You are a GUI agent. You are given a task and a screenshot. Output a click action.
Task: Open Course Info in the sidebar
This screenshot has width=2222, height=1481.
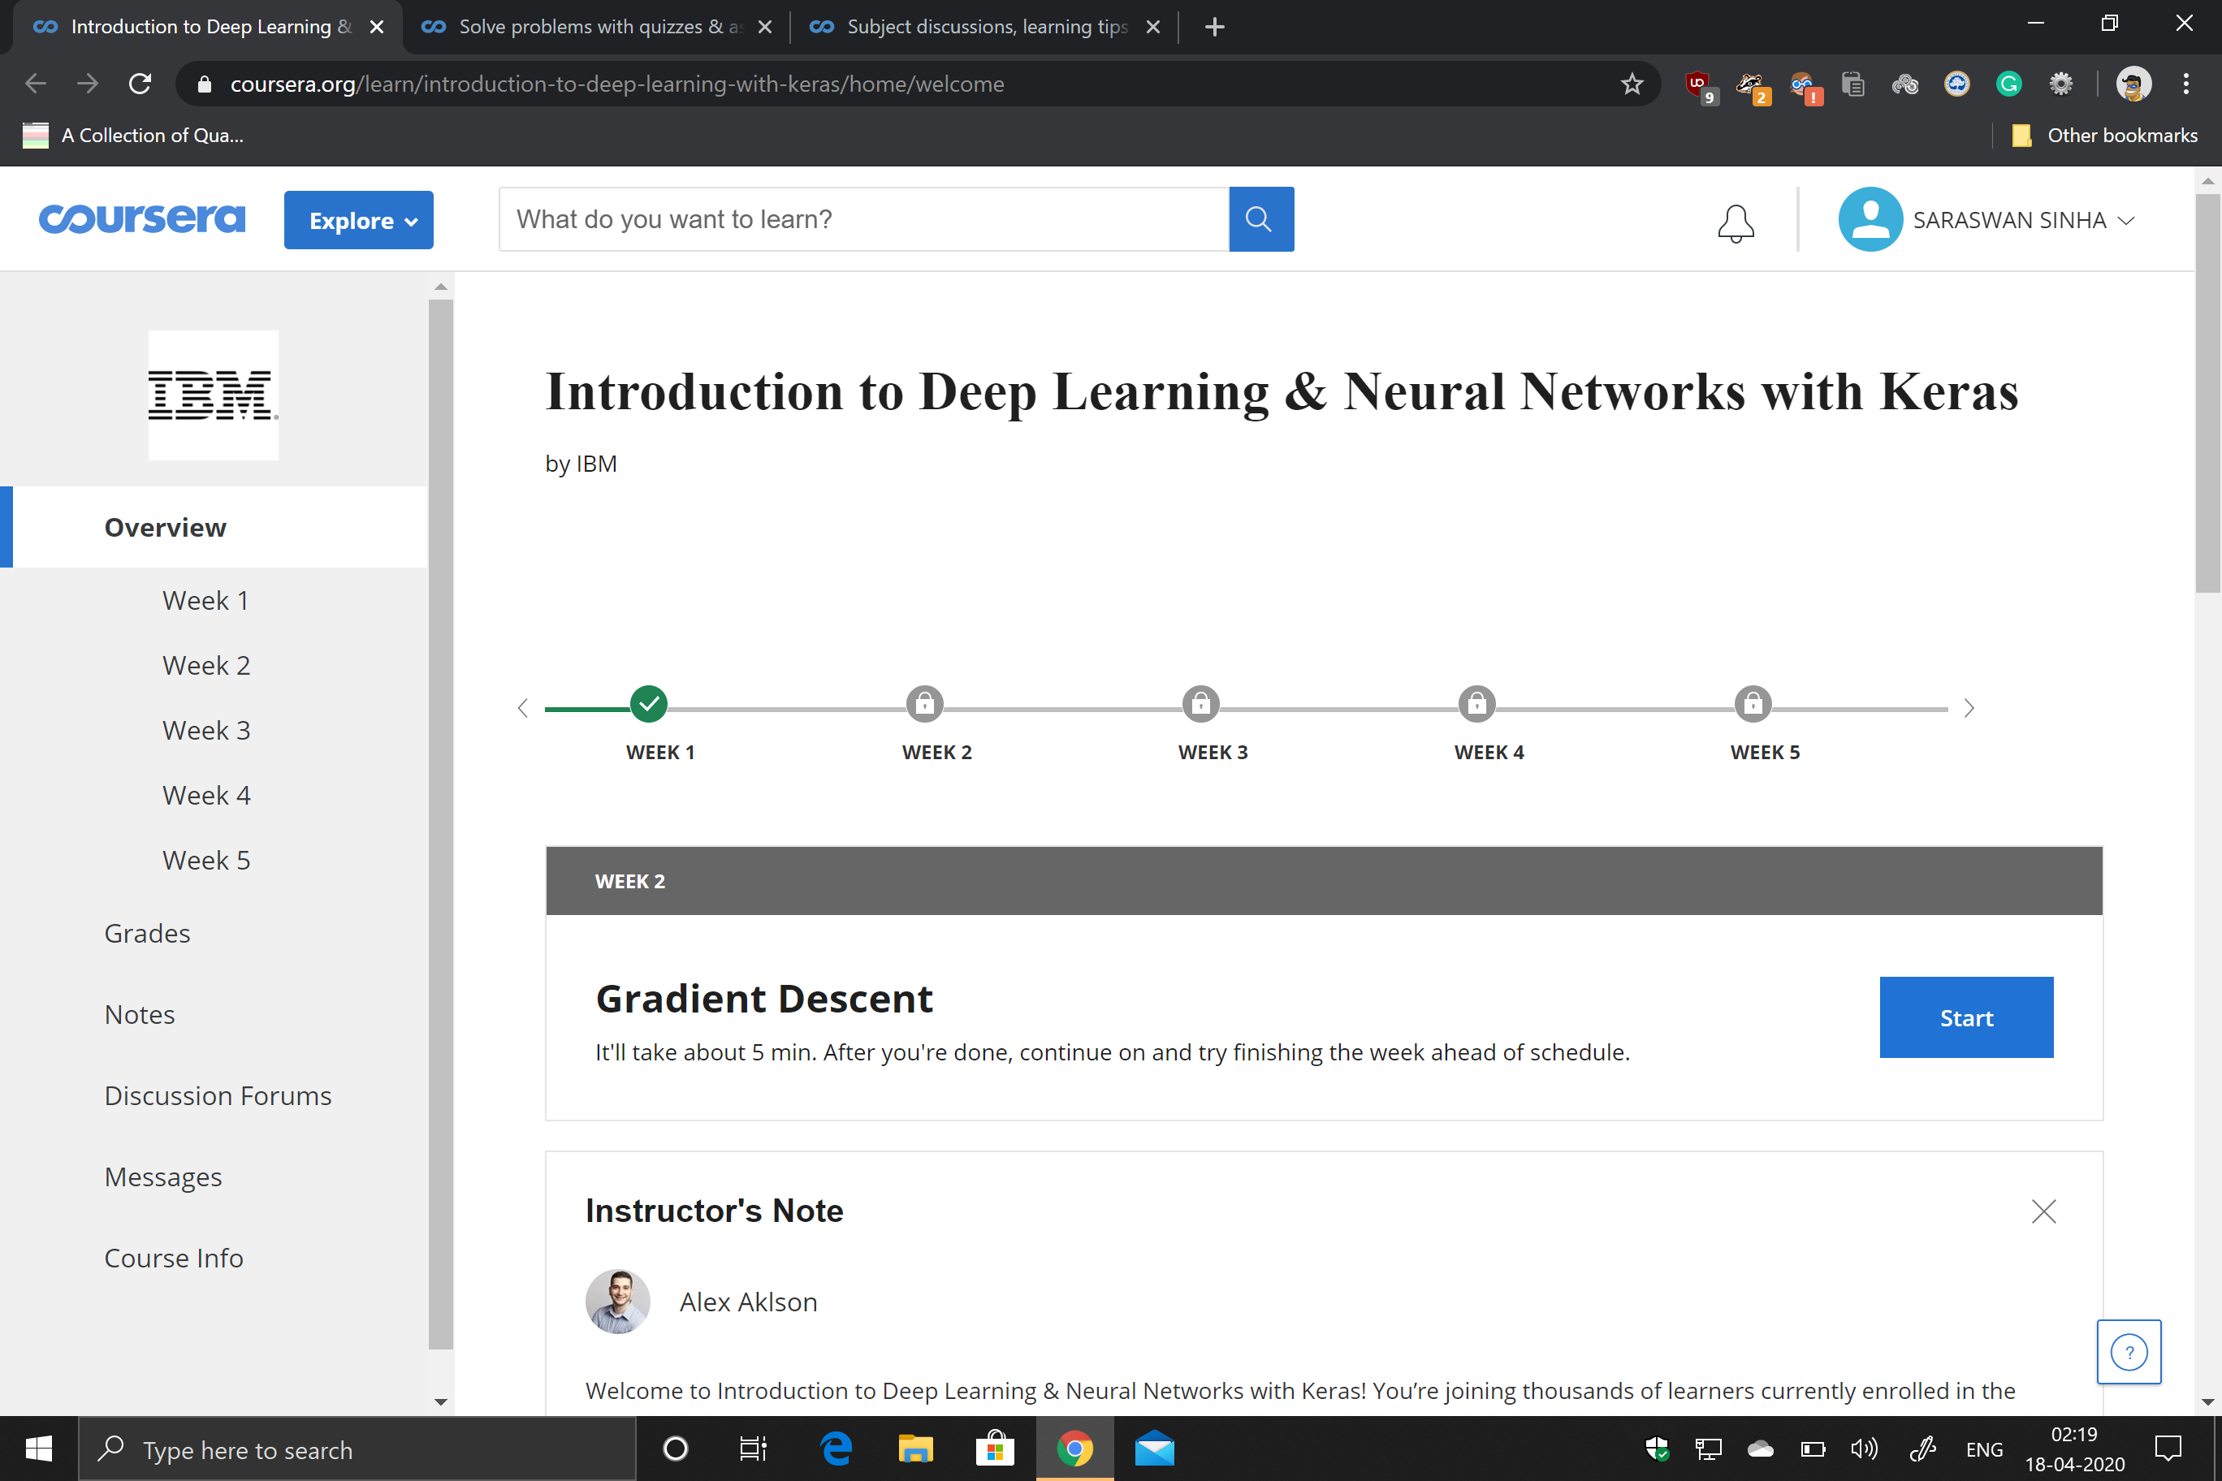[174, 1258]
